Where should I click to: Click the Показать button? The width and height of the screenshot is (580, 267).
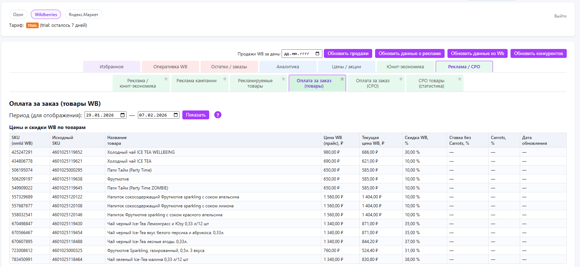(196, 115)
